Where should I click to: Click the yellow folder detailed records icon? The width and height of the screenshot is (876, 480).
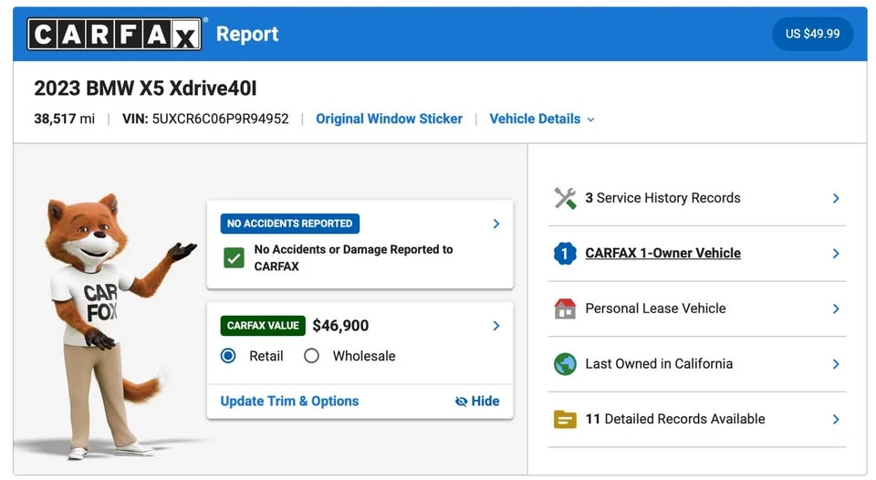[x=565, y=419]
